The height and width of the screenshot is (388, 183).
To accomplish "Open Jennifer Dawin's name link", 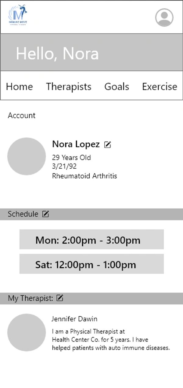I will click(74, 319).
